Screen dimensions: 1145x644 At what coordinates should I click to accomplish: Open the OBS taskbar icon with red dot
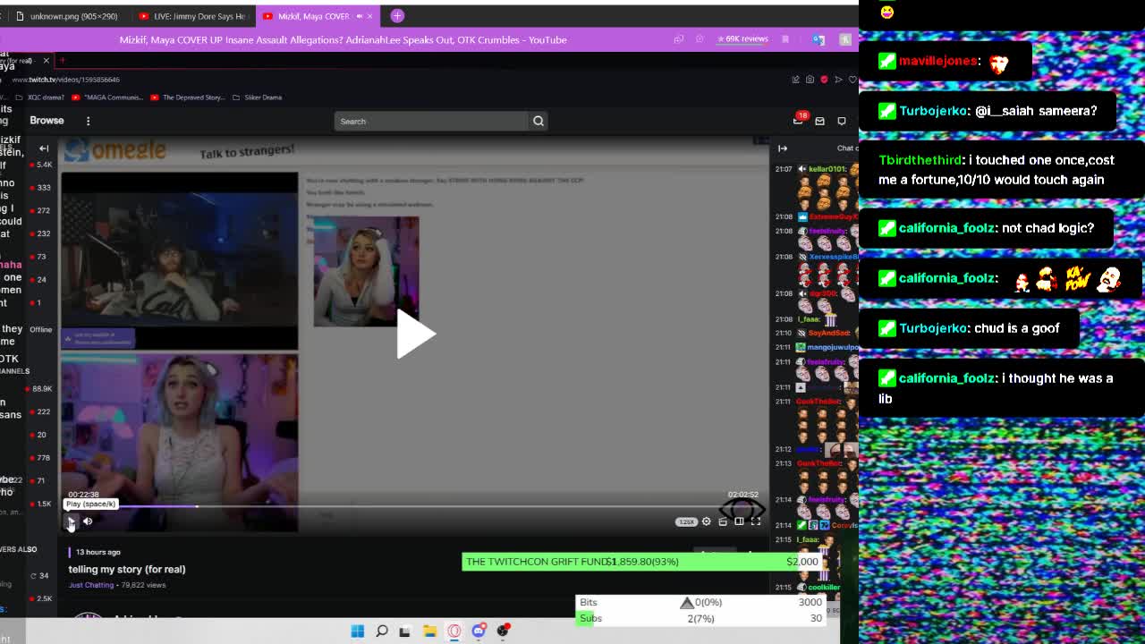(x=503, y=631)
